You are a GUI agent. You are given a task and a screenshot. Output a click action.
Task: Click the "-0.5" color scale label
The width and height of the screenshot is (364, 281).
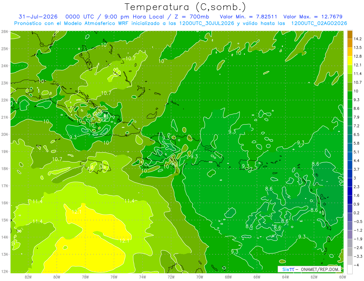point(358,222)
